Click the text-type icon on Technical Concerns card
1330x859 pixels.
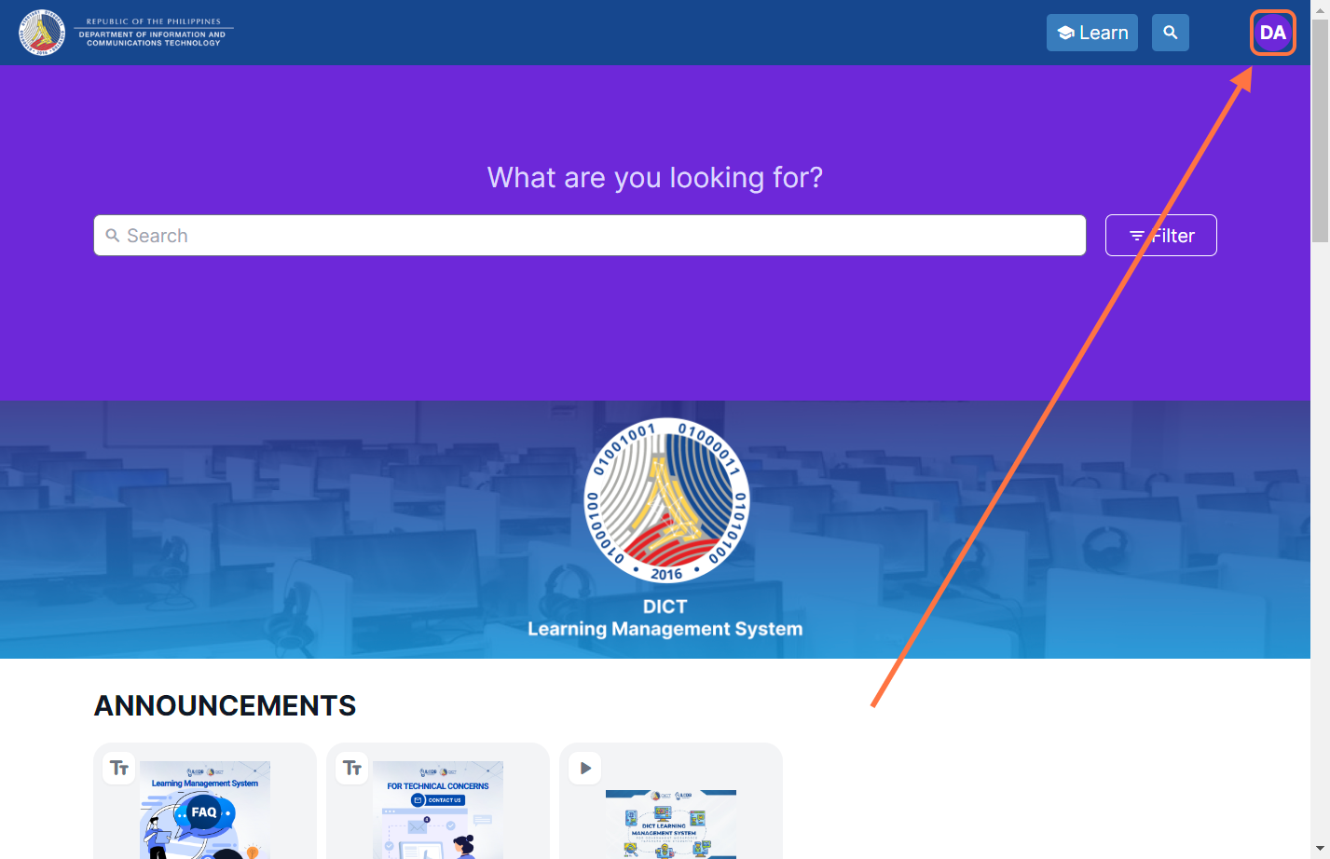coord(352,769)
